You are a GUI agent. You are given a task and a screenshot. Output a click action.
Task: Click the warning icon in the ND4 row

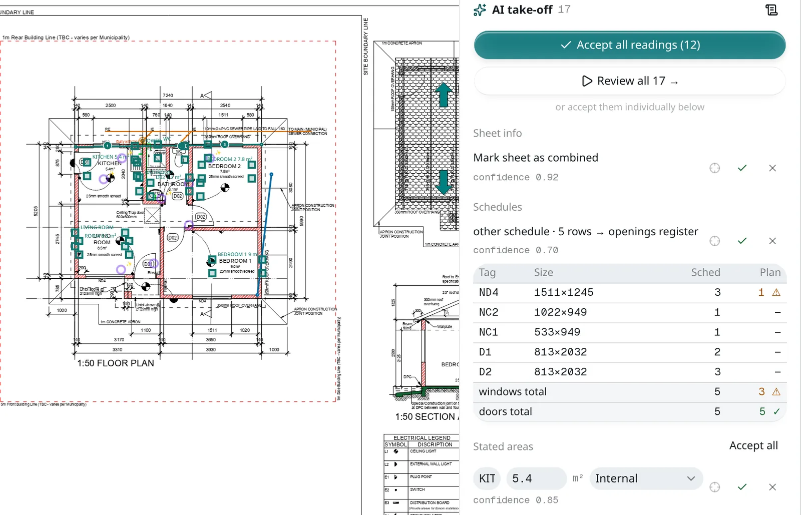776,292
